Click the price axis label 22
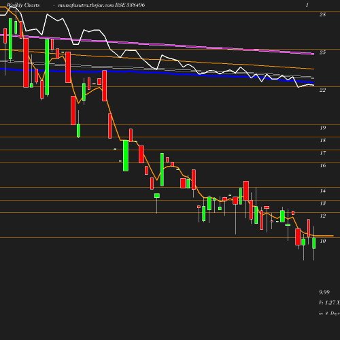Screen dimensions: 340x340 point(322,90)
